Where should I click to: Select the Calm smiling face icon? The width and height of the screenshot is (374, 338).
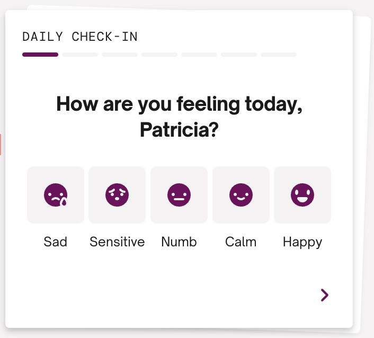(241, 195)
